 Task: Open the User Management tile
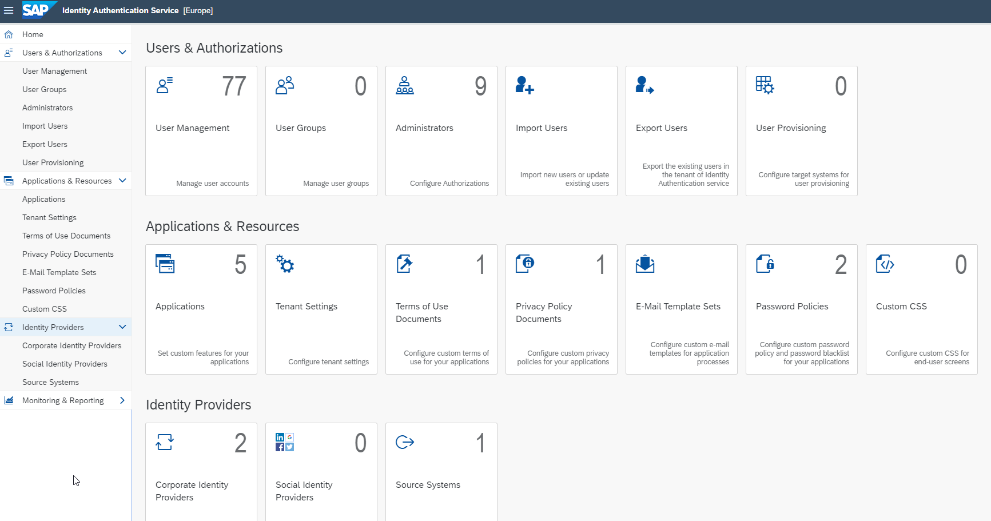[201, 131]
